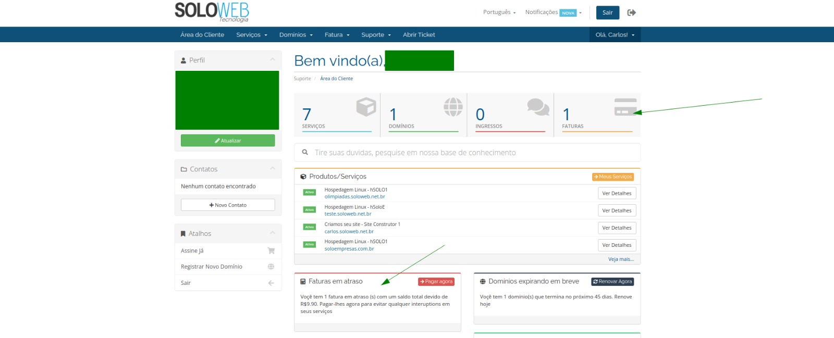Click the orange Meus Serviços button
The height and width of the screenshot is (338, 834).
point(613,177)
